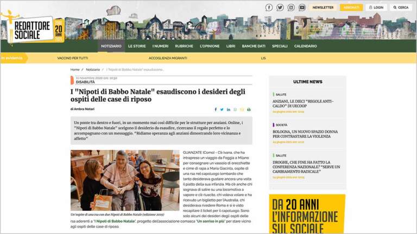Viewport: 417px width, 234px height.
Task: Open Droghe conferenza nazionale news
Action: pos(306,167)
